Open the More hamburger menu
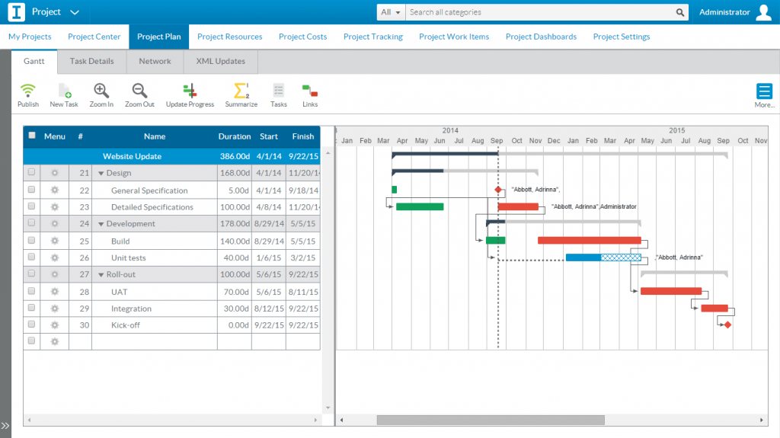The width and height of the screenshot is (780, 438). pos(764,91)
